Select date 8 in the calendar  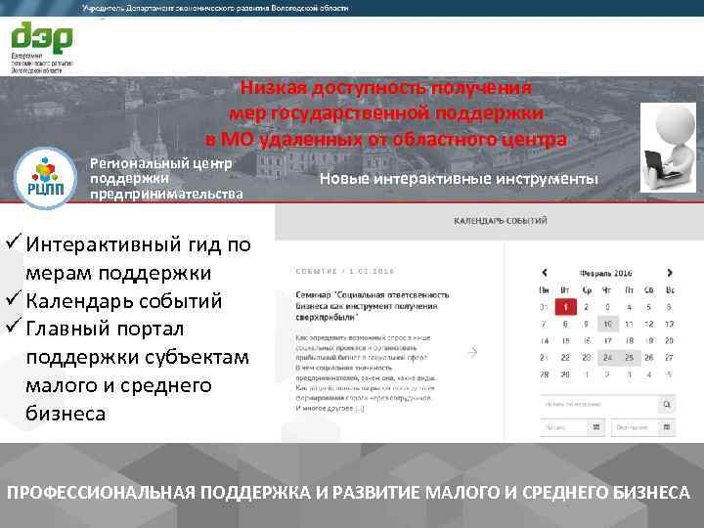click(565, 324)
